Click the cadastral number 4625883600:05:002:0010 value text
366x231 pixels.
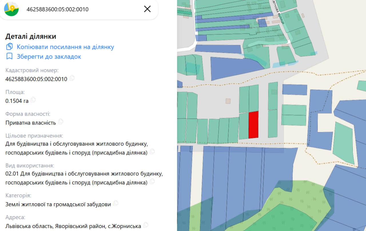[x=36, y=79]
